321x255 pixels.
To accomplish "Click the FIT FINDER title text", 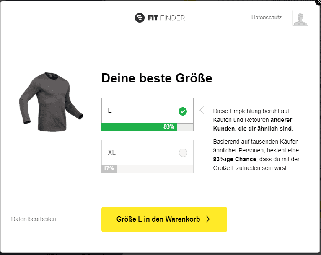I will (166, 18).
